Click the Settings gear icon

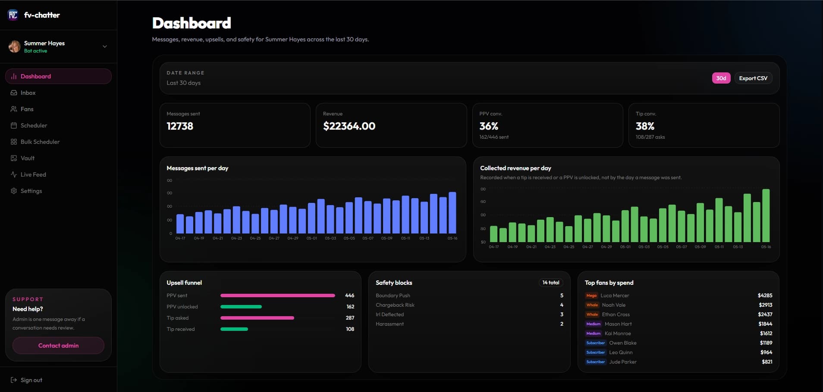tap(14, 191)
